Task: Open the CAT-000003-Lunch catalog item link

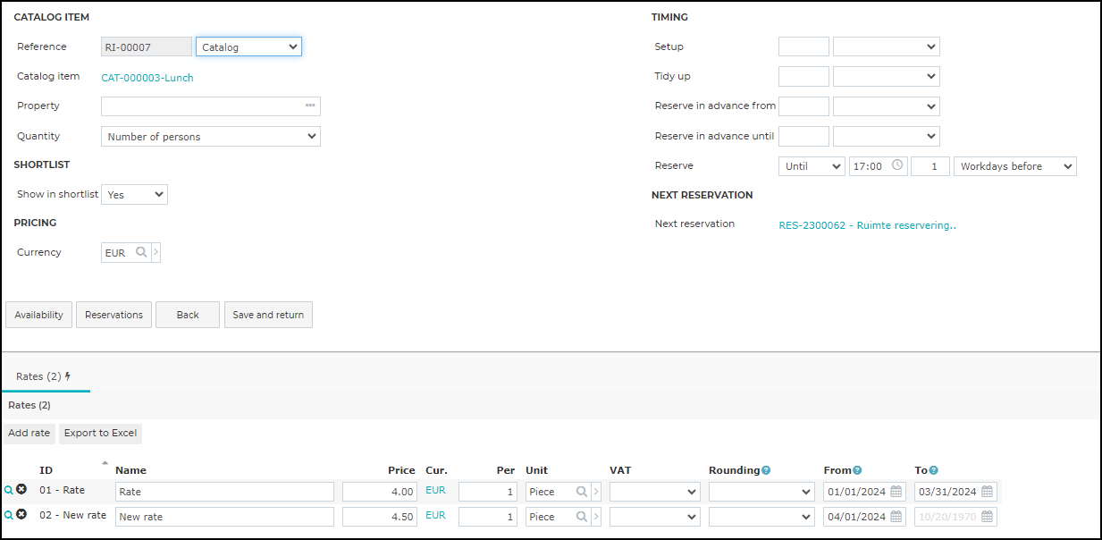Action: point(147,78)
